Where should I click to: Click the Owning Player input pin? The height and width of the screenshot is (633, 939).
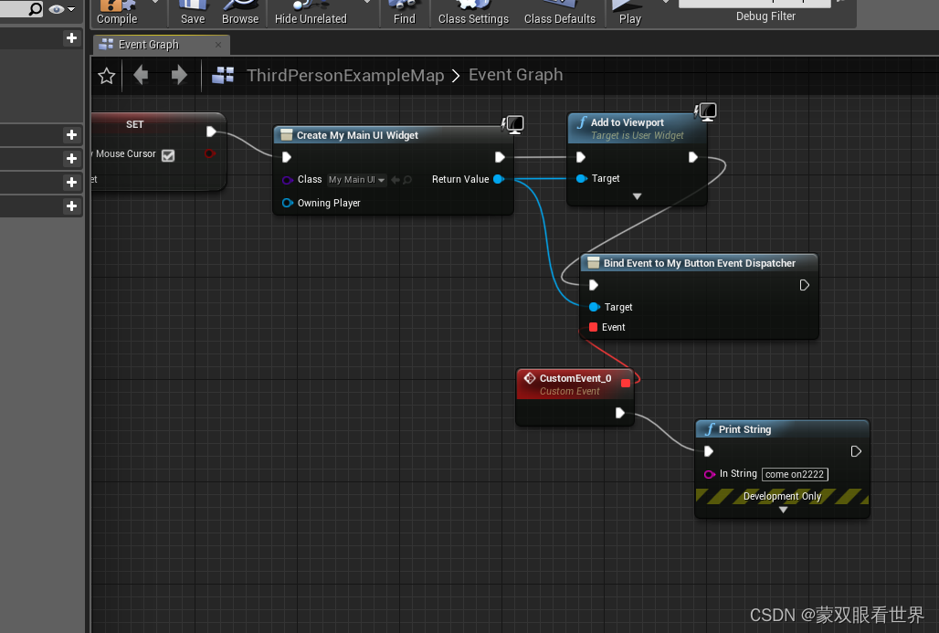[x=288, y=203]
